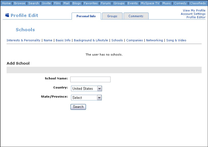Open Search in the top navigation bar
Image resolution: width=208 pixels, height=147 pixels.
pyautogui.click(x=33, y=3)
